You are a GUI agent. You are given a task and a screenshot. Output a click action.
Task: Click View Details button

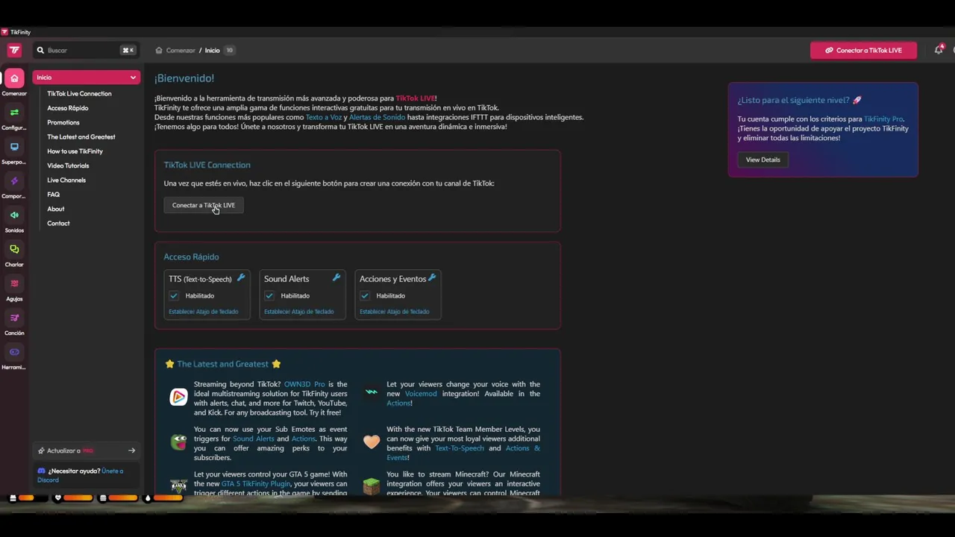(763, 160)
